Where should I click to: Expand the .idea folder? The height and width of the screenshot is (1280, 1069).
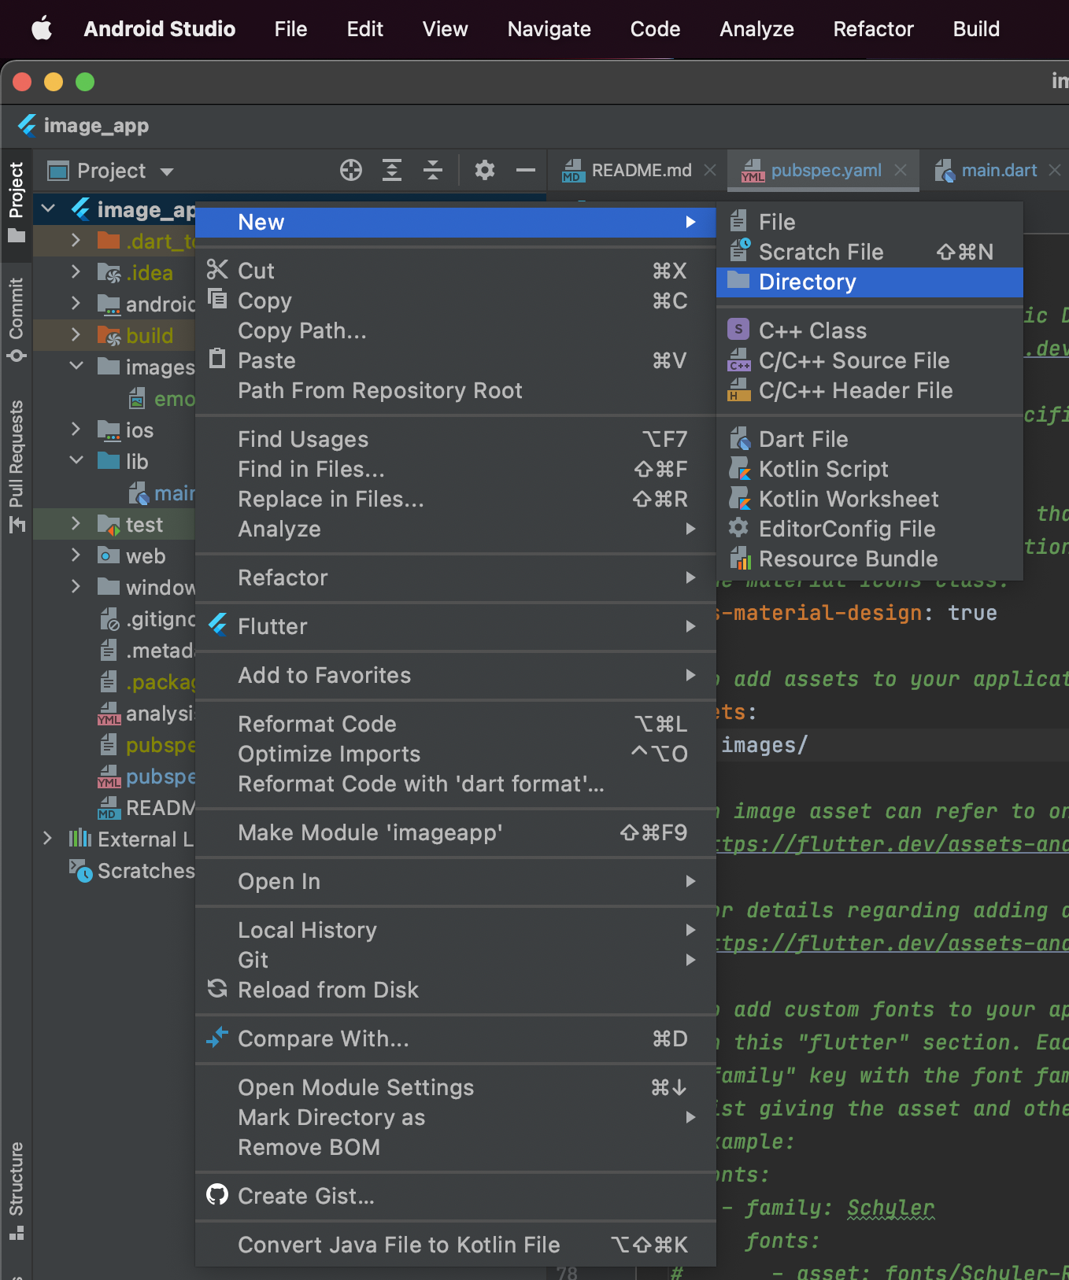click(x=76, y=272)
